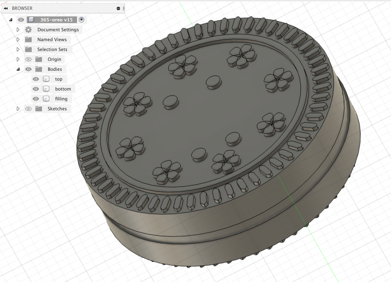Click the Document Settings gear icon
The width and height of the screenshot is (391, 282).
click(x=29, y=30)
